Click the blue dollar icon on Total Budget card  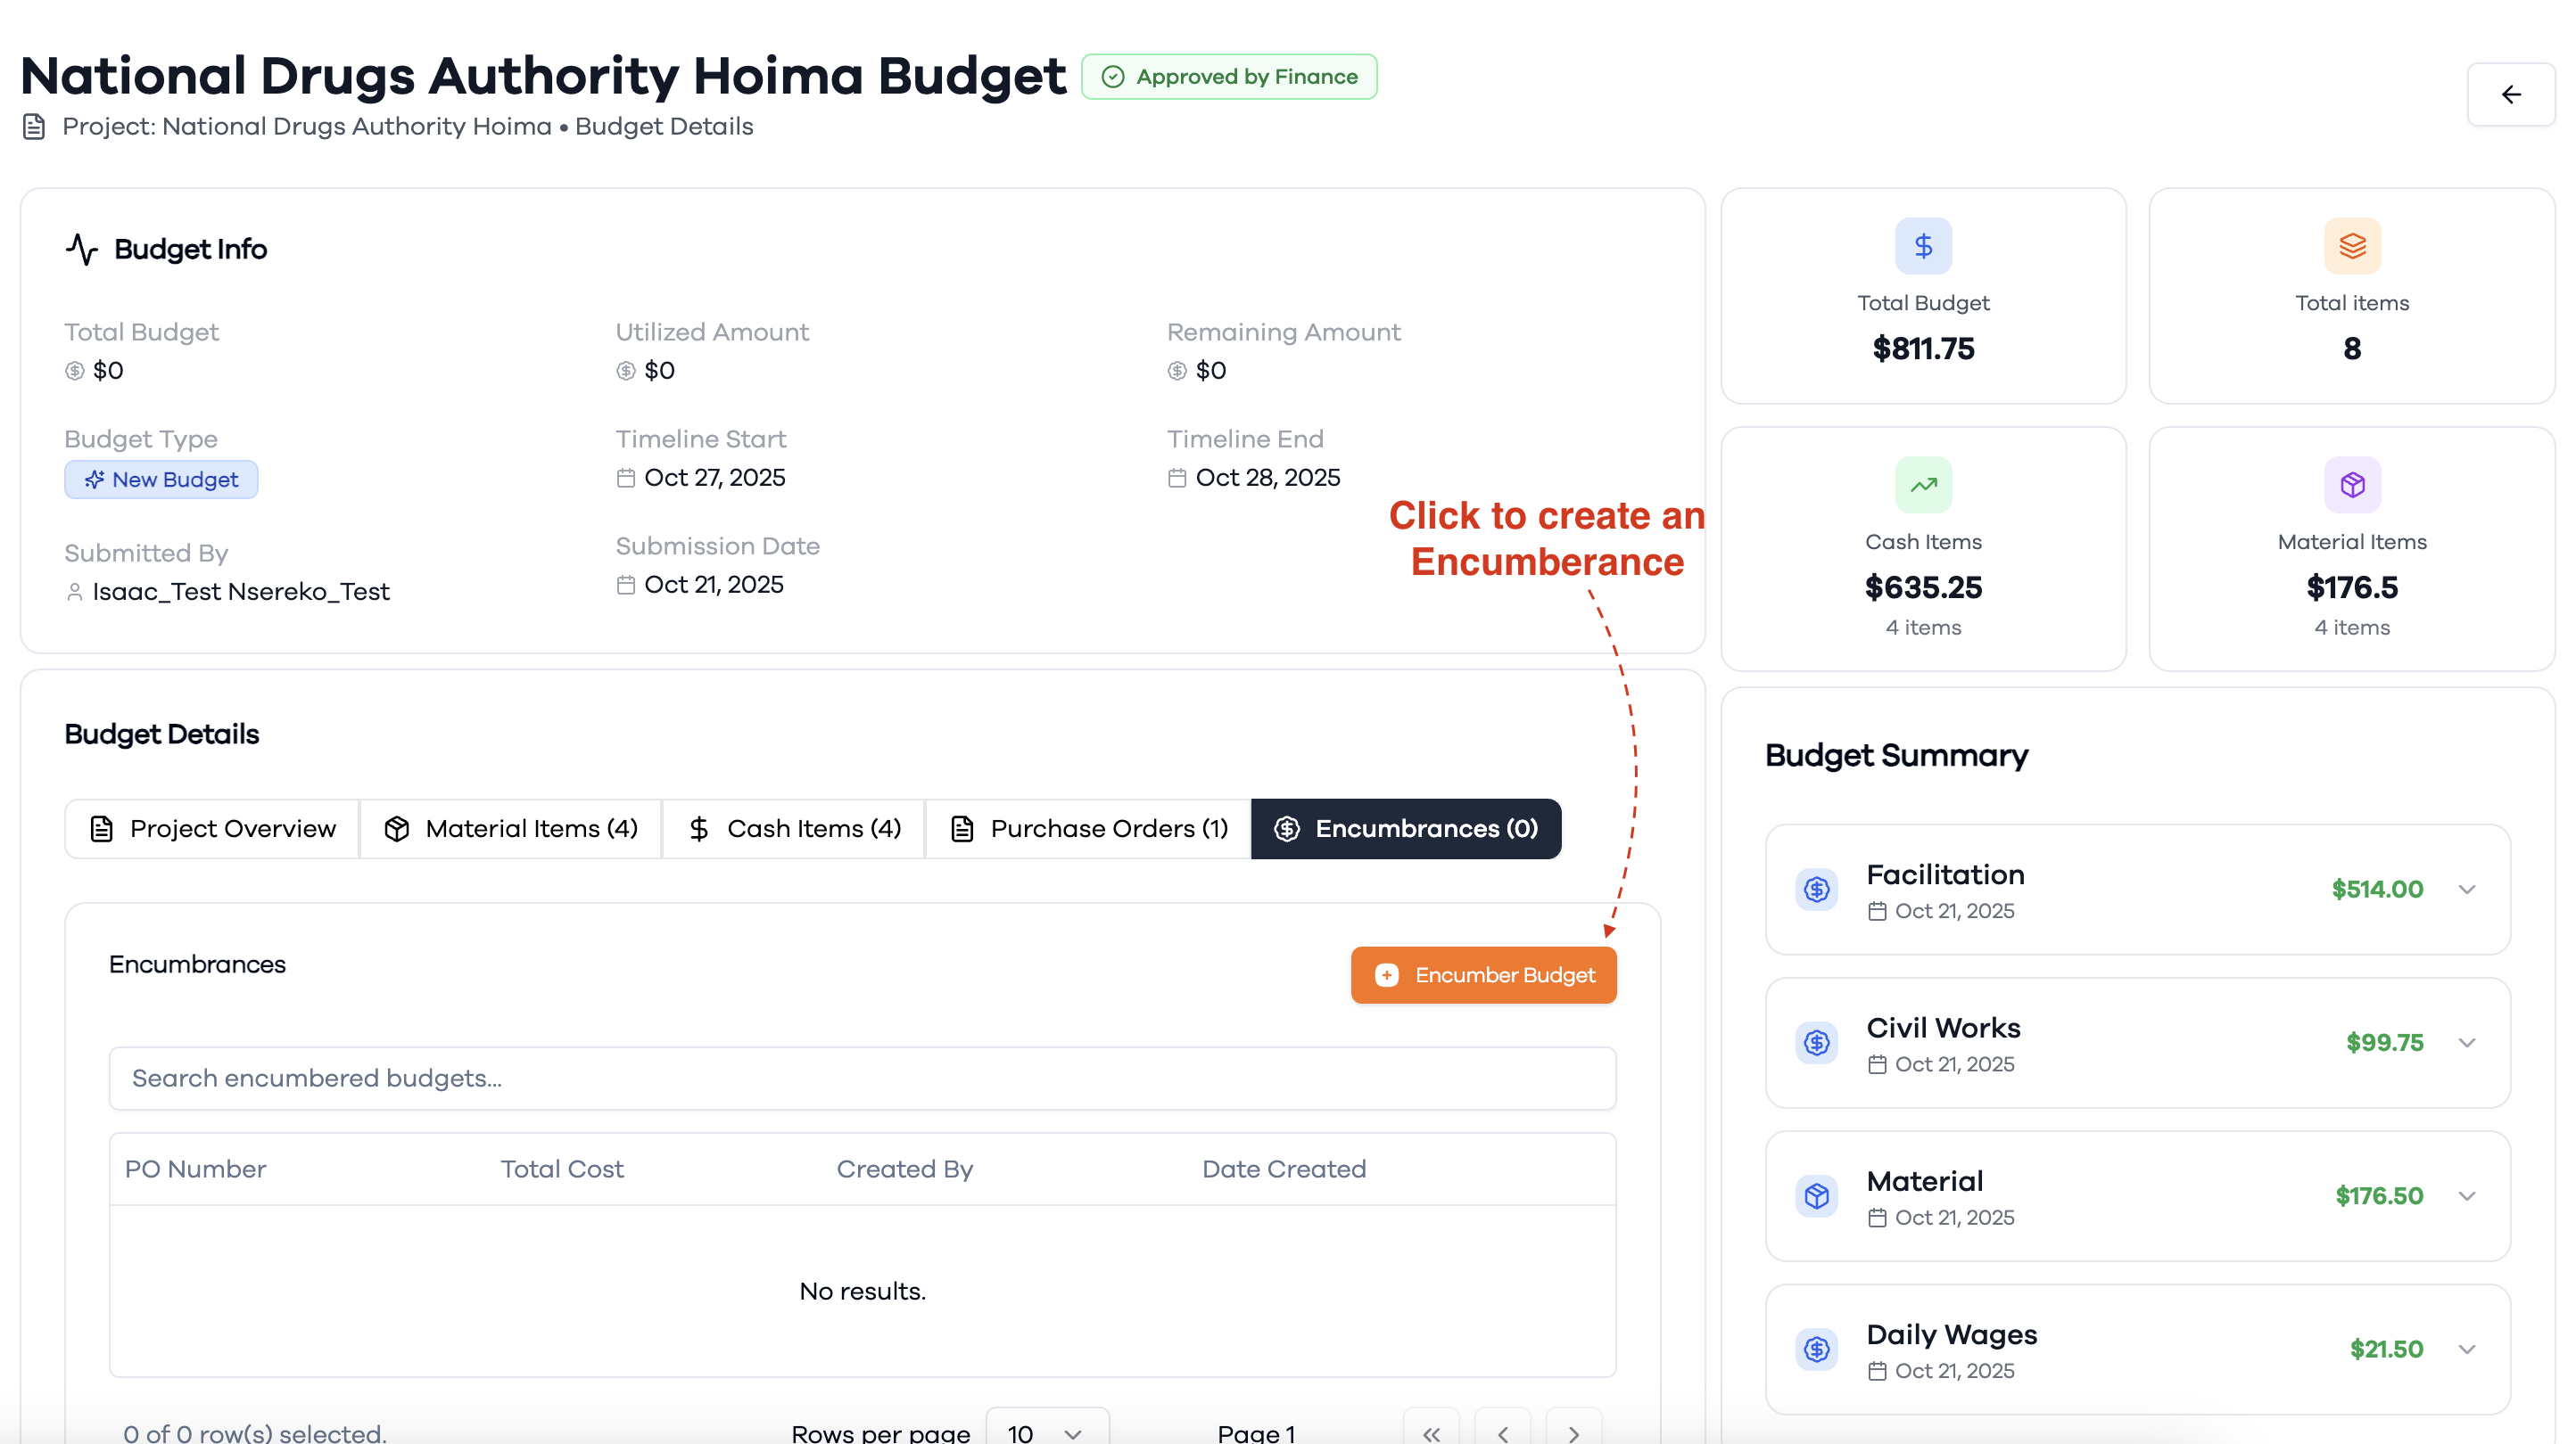click(1923, 246)
